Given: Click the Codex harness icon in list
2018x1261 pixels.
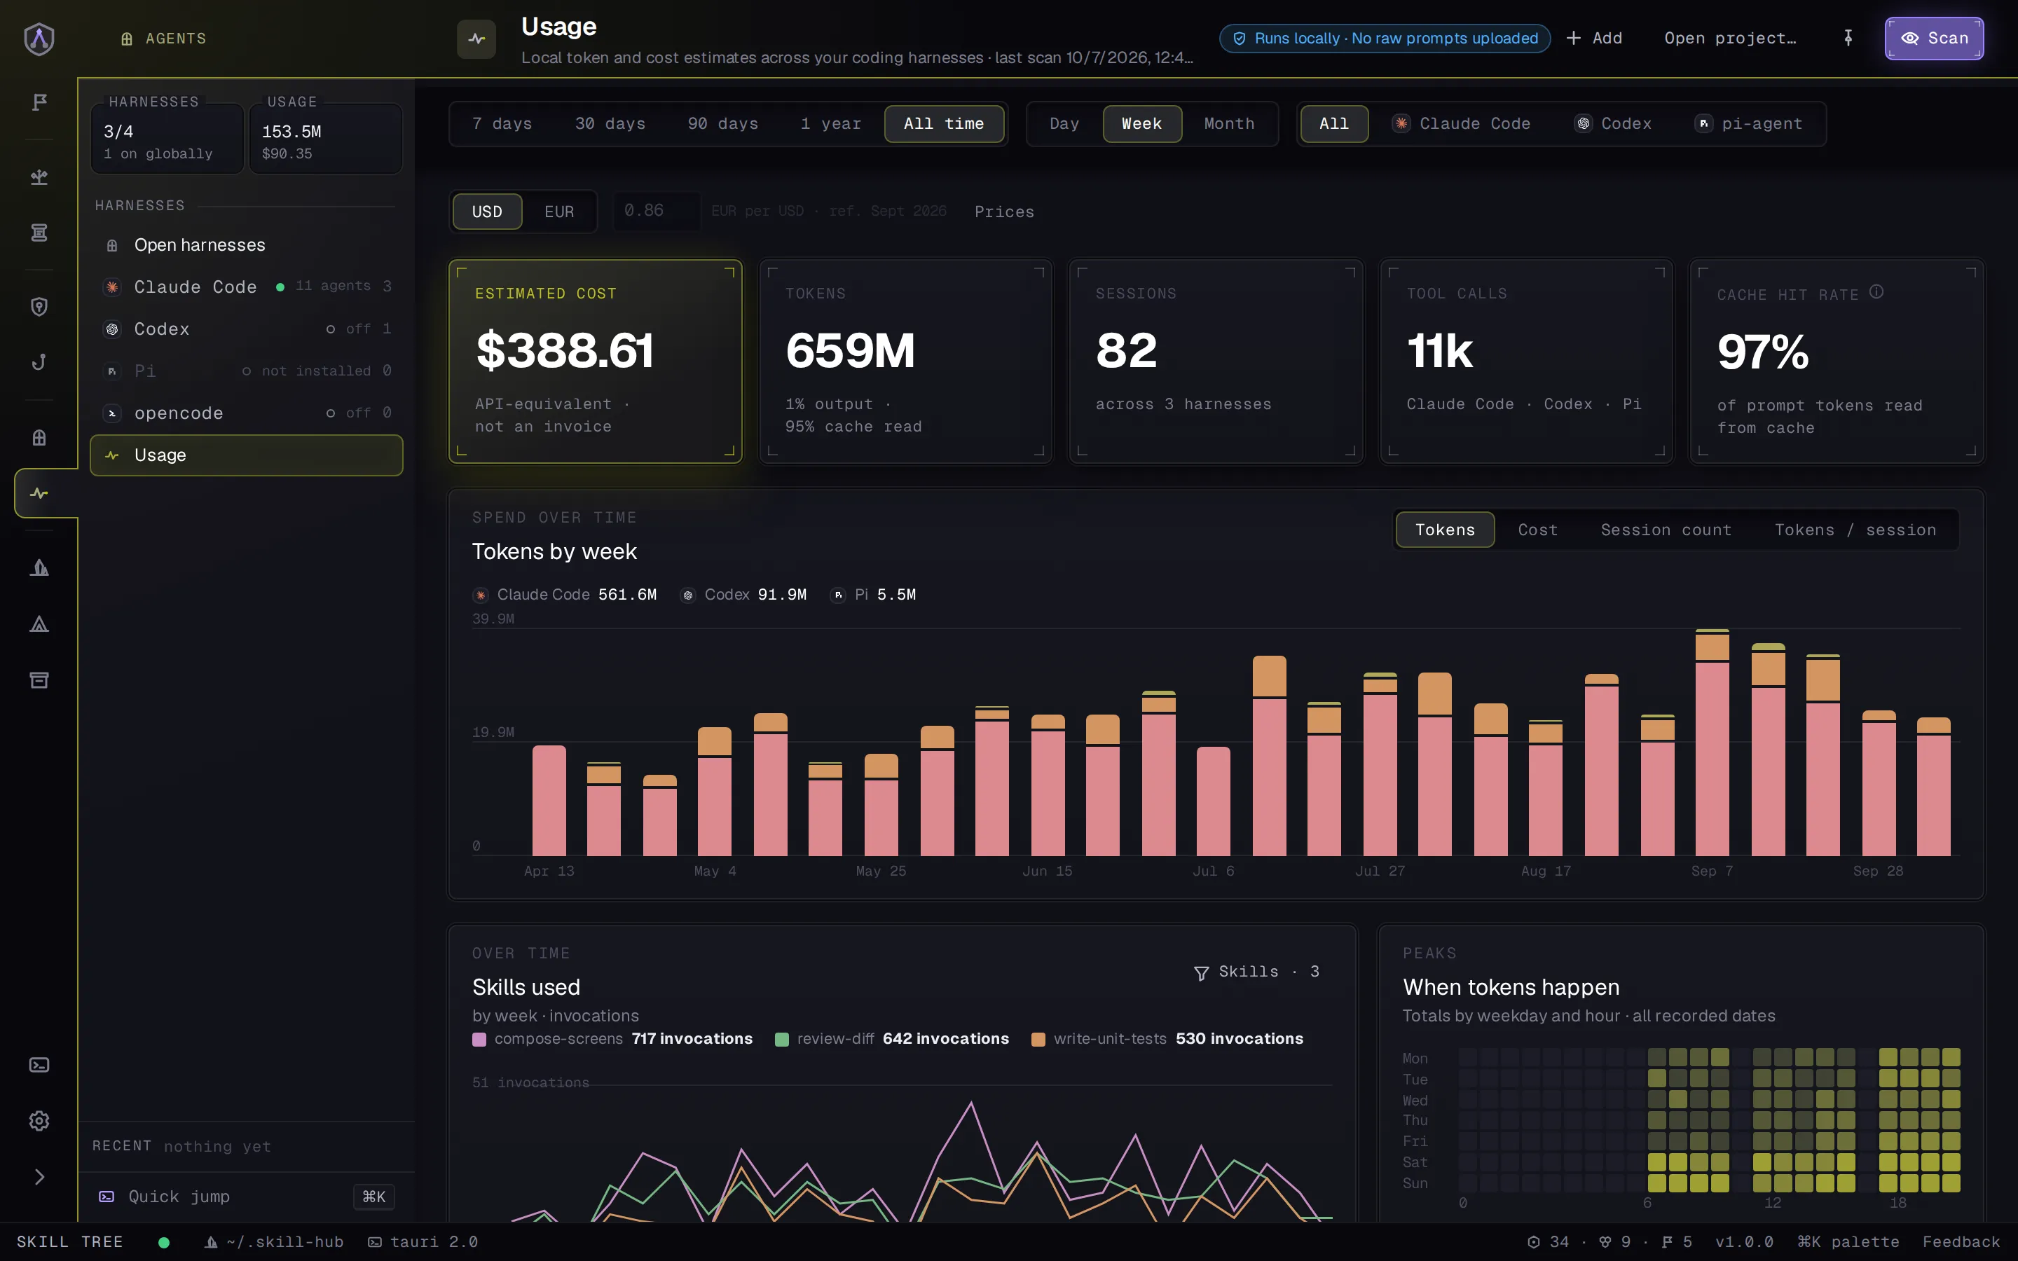Looking at the screenshot, I should point(111,329).
